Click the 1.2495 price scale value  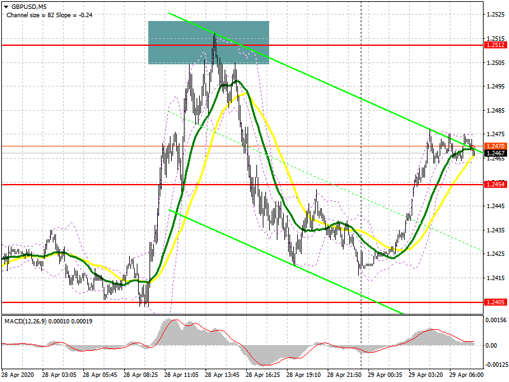click(x=496, y=87)
